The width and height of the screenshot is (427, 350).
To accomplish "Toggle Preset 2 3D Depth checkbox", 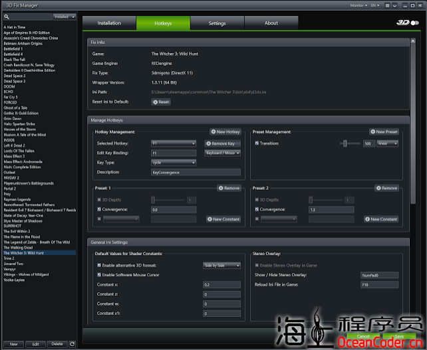I will (x=257, y=200).
